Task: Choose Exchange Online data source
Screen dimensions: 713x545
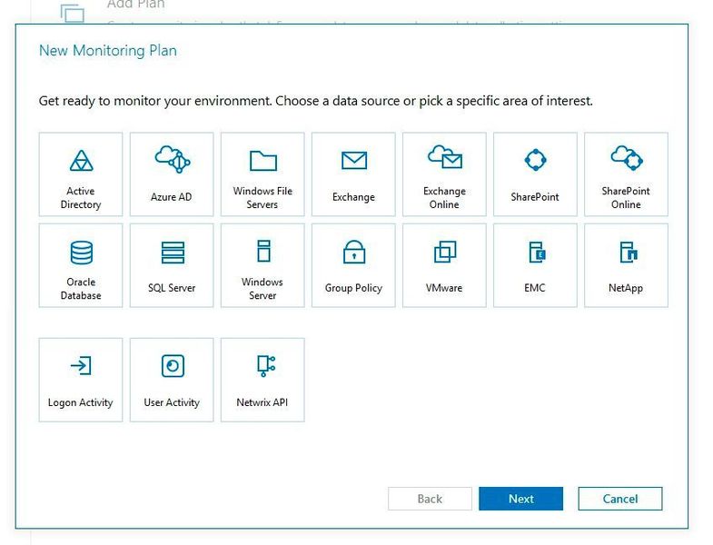Action: tap(444, 174)
